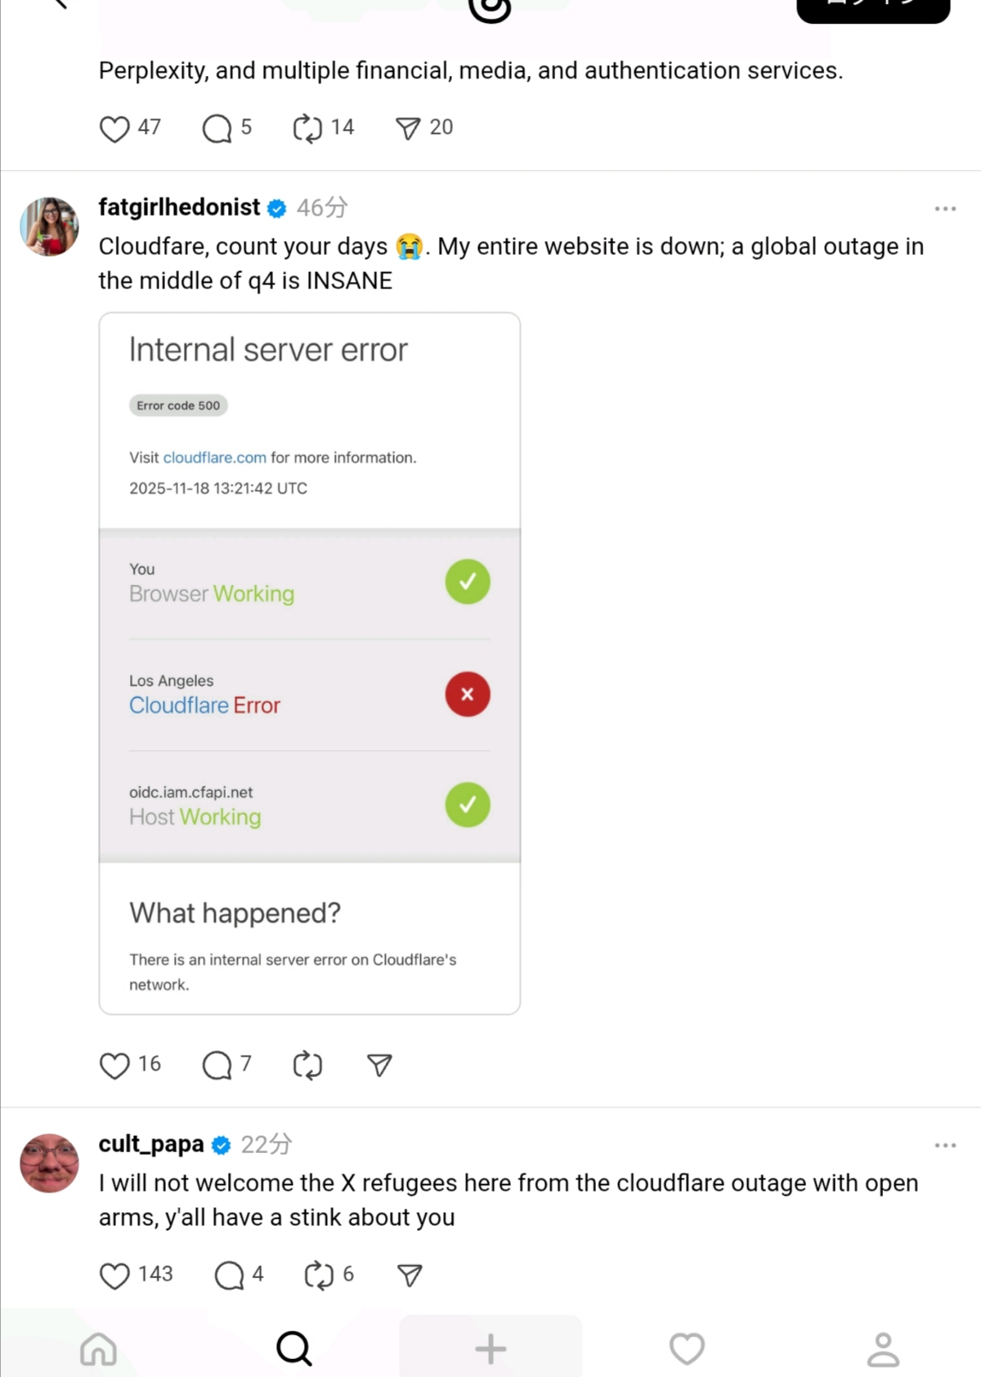Open the profile tab

coord(883,1349)
